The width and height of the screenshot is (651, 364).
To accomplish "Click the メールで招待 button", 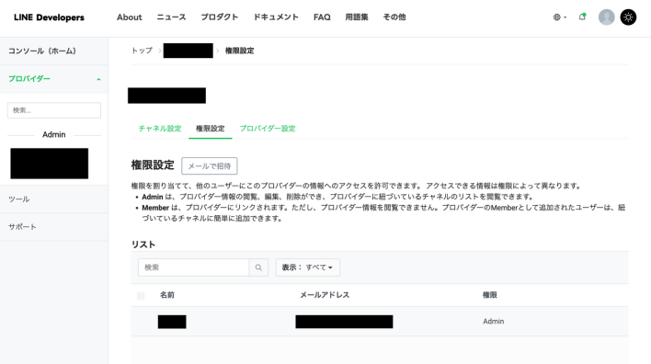I will (x=210, y=166).
